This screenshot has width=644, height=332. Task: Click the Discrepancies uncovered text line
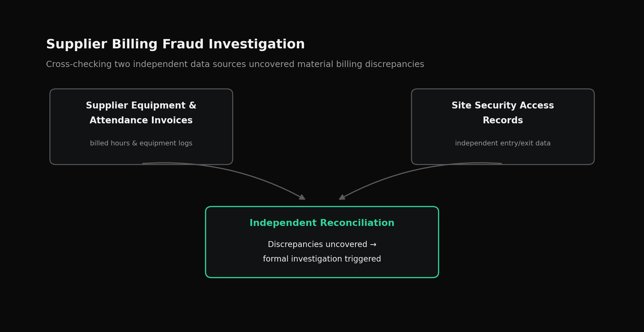coord(322,245)
